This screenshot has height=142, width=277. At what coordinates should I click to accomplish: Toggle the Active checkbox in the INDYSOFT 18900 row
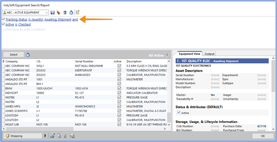click(119, 93)
